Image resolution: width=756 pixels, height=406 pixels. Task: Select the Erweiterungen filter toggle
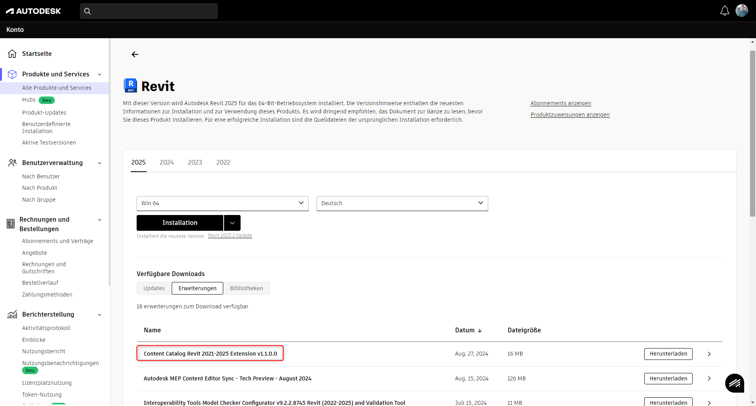(197, 288)
